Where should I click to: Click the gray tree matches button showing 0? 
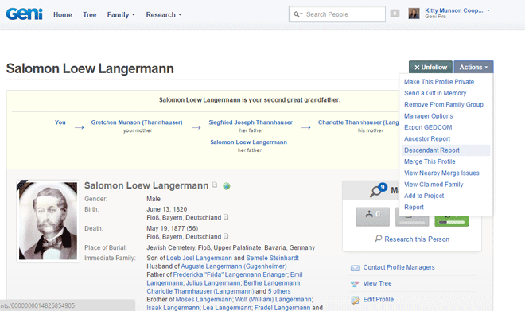click(372, 216)
